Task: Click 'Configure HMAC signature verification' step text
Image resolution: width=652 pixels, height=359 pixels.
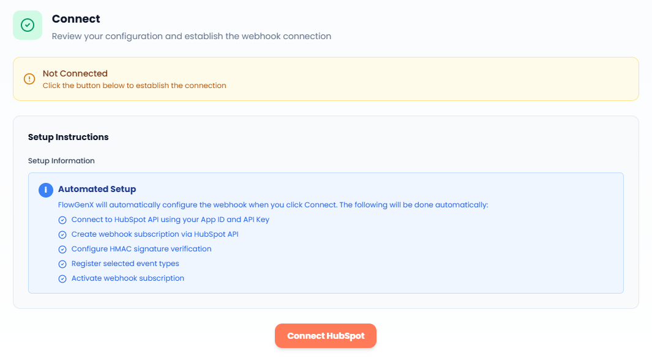Action: tap(141, 249)
